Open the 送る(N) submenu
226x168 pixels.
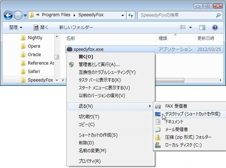[x=111, y=106]
